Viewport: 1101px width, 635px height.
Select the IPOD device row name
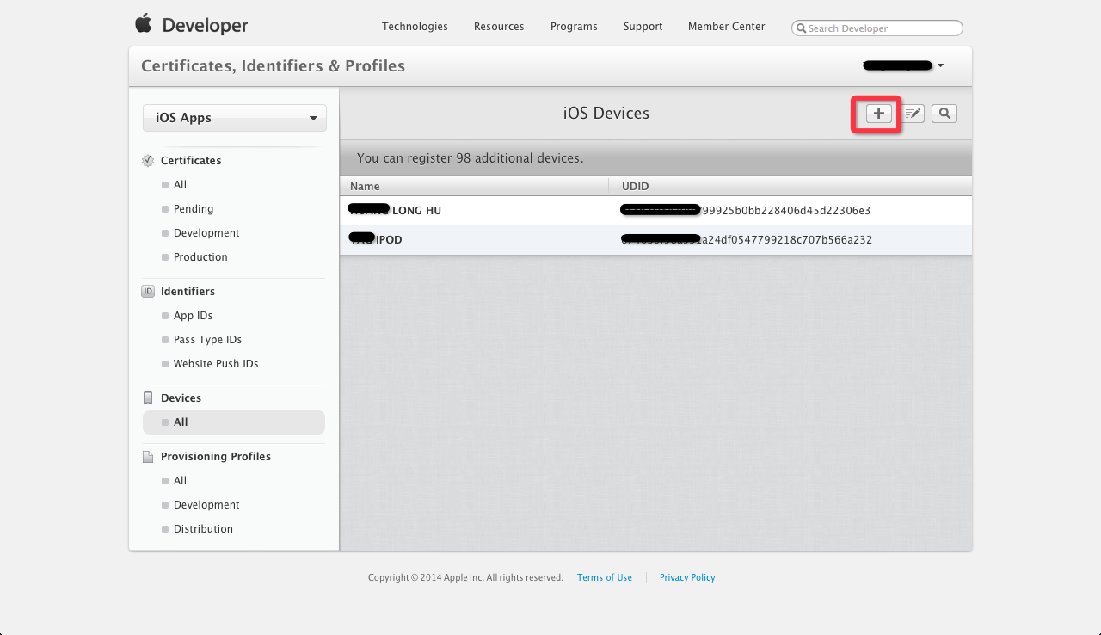pyautogui.click(x=376, y=240)
